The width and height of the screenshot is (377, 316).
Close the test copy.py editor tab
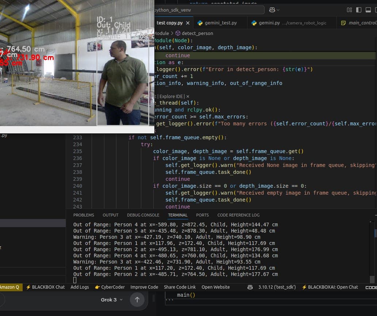click(188, 23)
